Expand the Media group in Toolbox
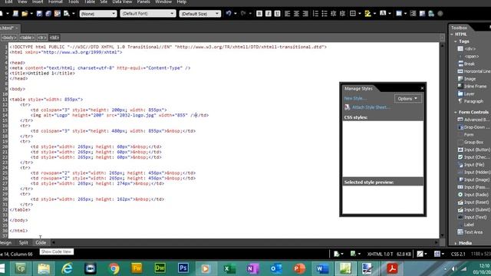Image resolution: width=491 pixels, height=276 pixels. click(x=456, y=243)
